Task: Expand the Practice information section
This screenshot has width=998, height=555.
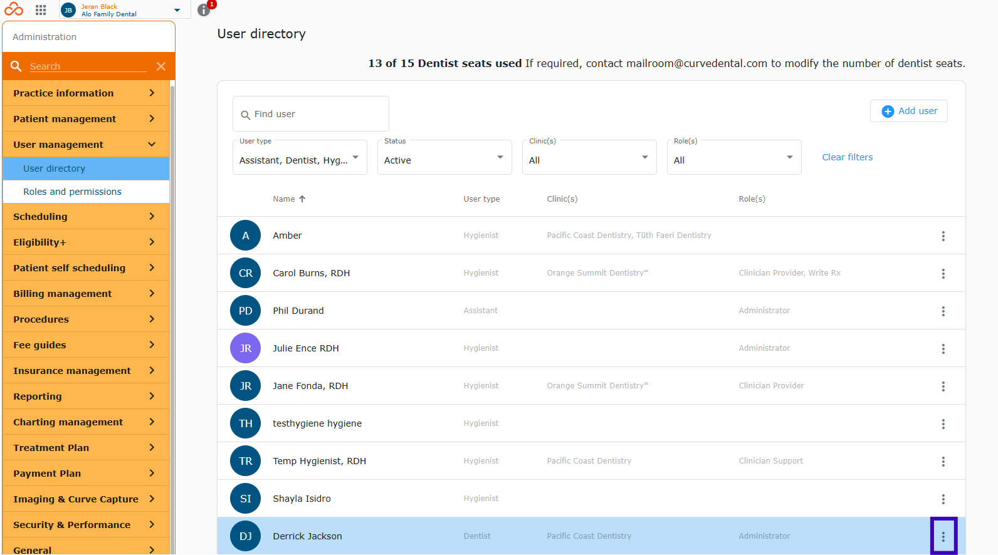Action: (86, 93)
